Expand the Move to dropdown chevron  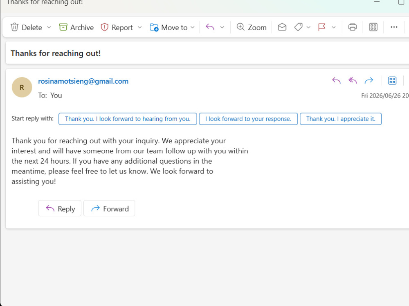coord(193,27)
